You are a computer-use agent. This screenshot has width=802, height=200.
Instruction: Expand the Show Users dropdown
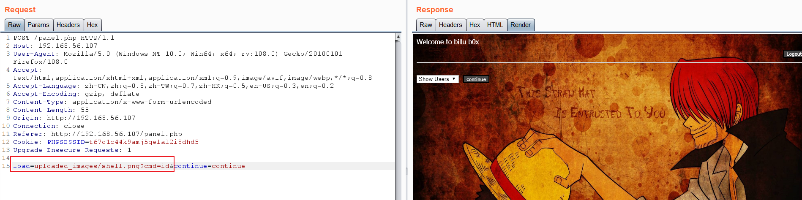pos(437,79)
